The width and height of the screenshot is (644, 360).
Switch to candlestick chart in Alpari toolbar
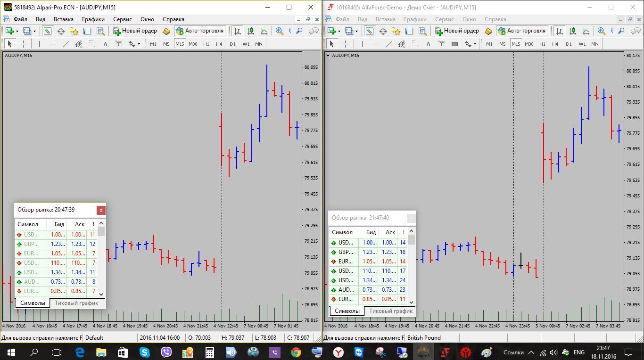coord(251,31)
